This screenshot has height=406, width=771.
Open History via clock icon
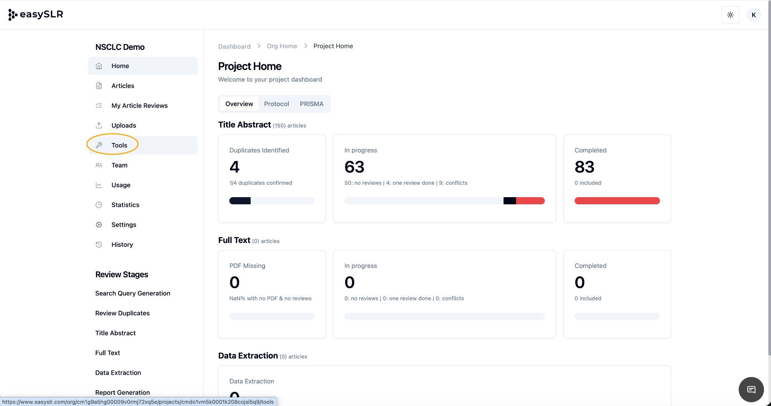click(99, 245)
